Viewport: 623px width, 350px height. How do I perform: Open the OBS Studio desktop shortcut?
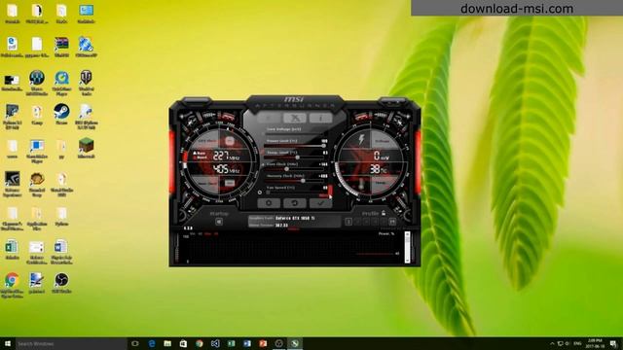pyautogui.click(x=61, y=283)
